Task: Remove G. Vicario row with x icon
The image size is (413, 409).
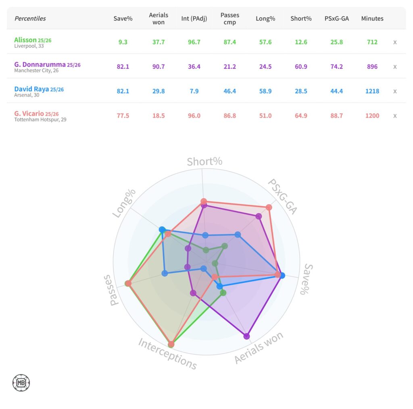Action: coord(395,116)
